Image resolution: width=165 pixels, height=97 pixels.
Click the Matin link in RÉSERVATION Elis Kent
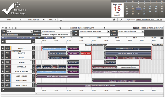click(x=49, y=77)
